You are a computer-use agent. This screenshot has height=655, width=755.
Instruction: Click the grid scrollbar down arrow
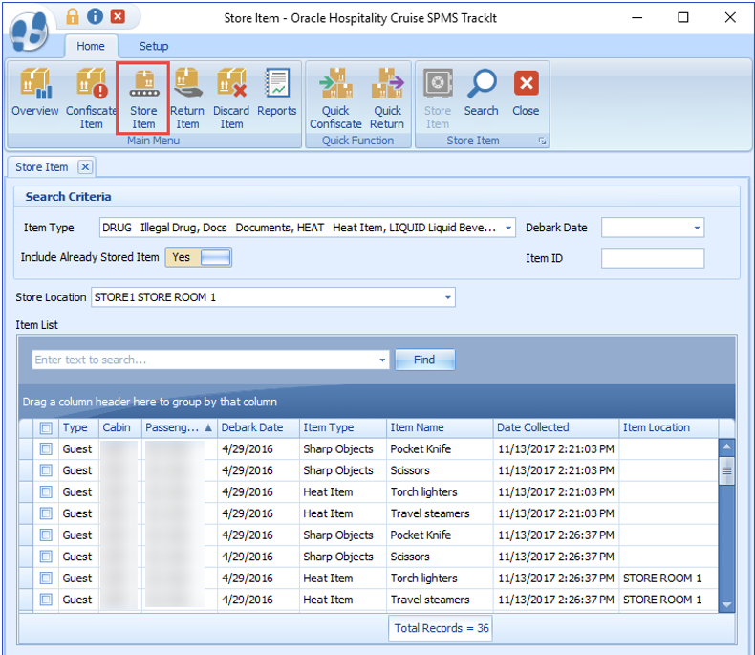726,604
